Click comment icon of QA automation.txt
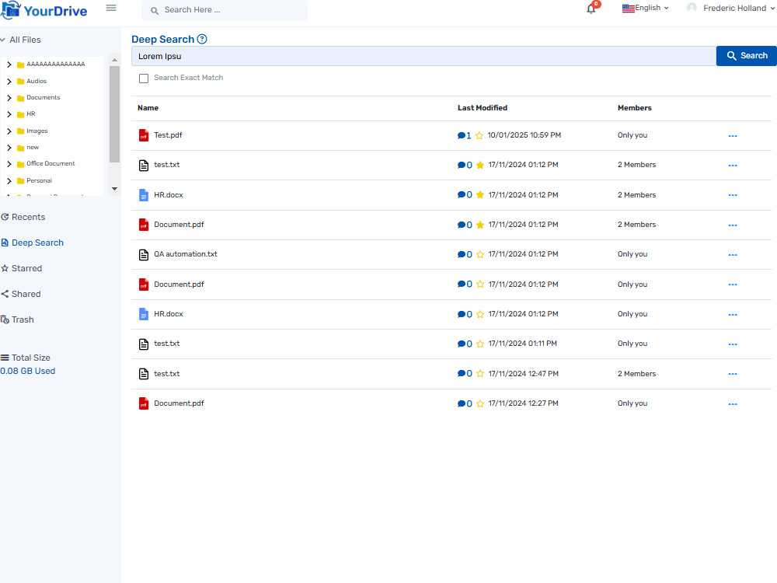Viewport: 777px width, 583px height. point(461,255)
